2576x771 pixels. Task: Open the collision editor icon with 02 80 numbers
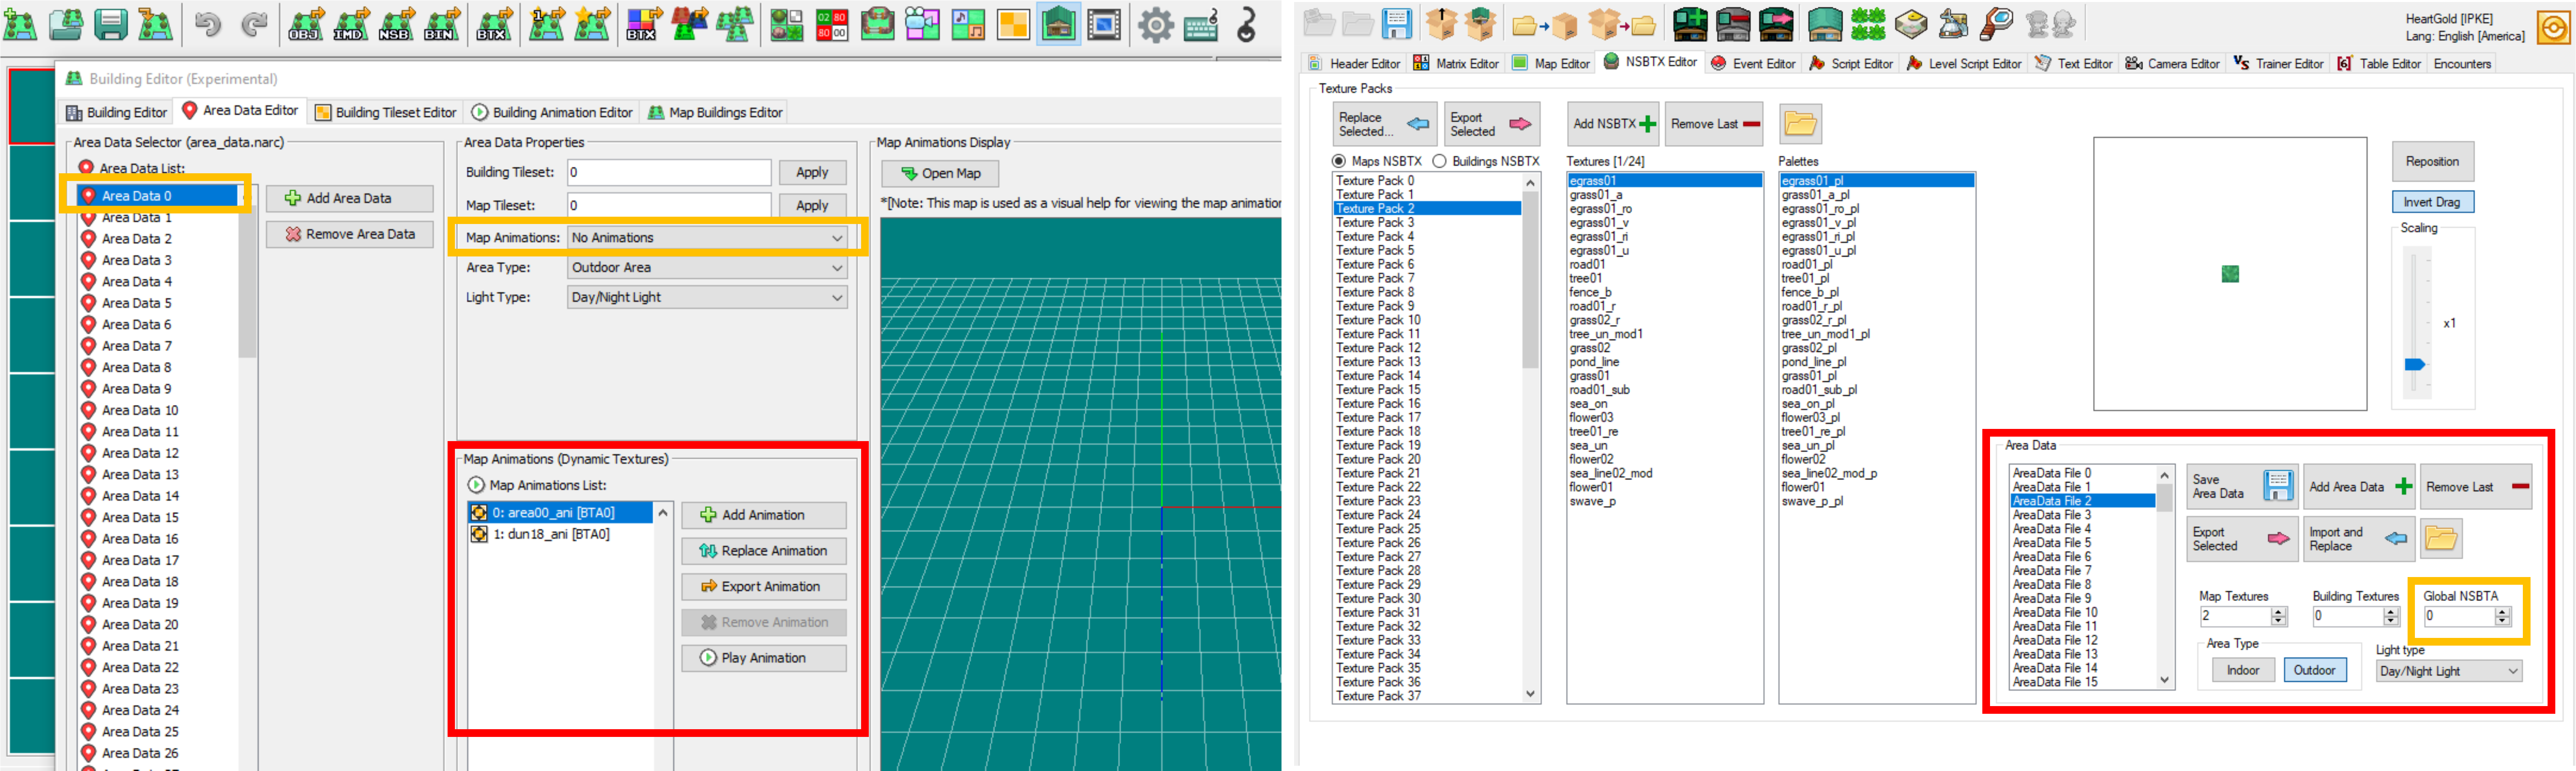[831, 25]
